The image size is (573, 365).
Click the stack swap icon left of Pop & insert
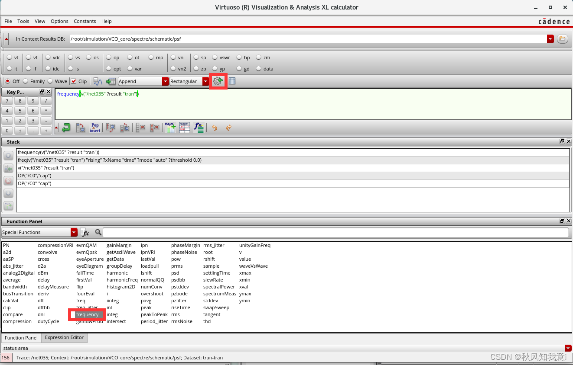click(81, 128)
